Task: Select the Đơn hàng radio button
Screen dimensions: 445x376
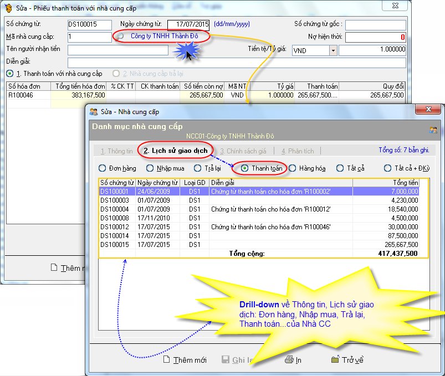Action: tap(102, 168)
